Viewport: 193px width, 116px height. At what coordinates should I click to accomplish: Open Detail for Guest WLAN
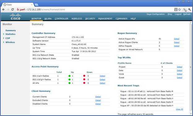(x=180, y=78)
